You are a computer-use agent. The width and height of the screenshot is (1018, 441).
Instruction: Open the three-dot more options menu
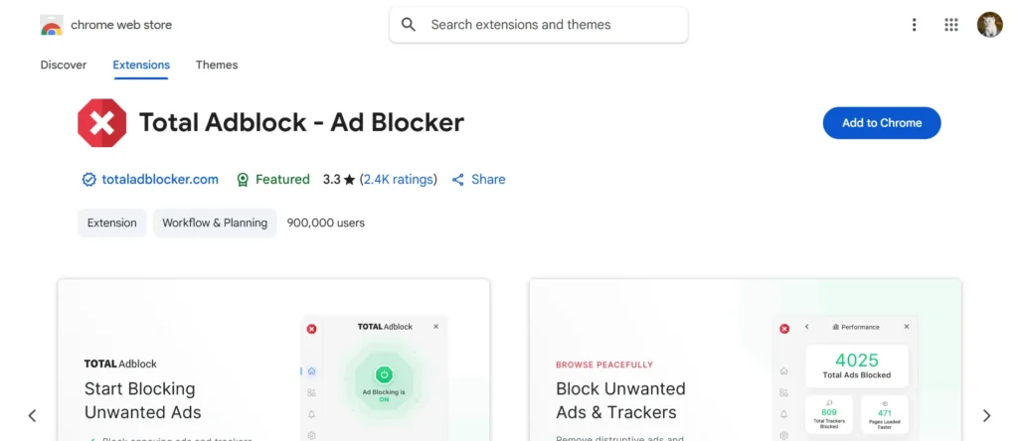[914, 25]
